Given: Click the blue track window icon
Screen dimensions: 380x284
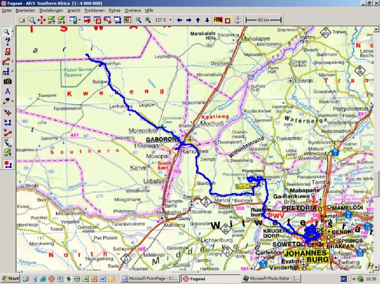Looking at the screenshot, I should click(117, 20).
